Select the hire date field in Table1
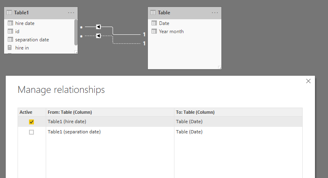 25,23
